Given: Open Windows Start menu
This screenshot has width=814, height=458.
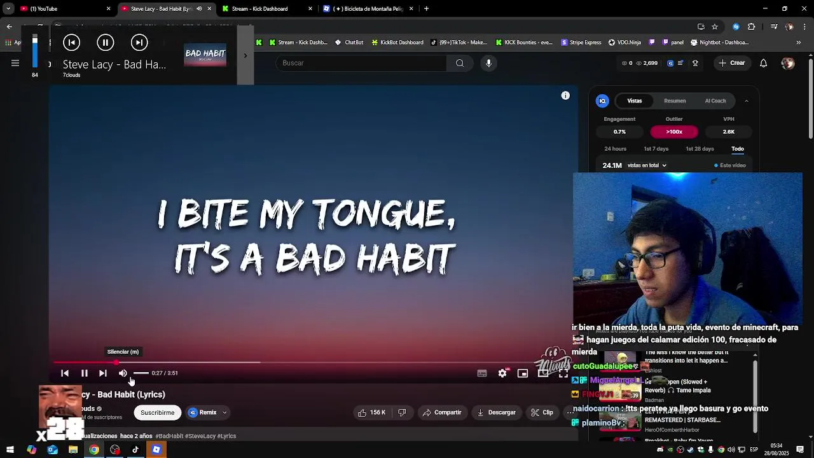Looking at the screenshot, I should [10, 450].
